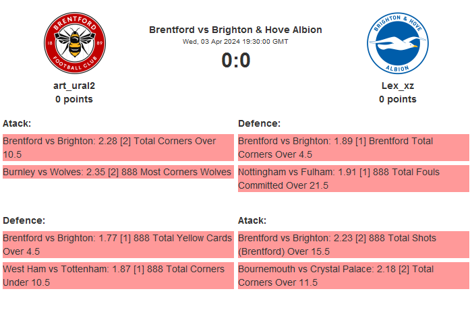This screenshot has width=472, height=310.
Task: Click art_ural2's lower Defence heading
Action: (x=24, y=220)
